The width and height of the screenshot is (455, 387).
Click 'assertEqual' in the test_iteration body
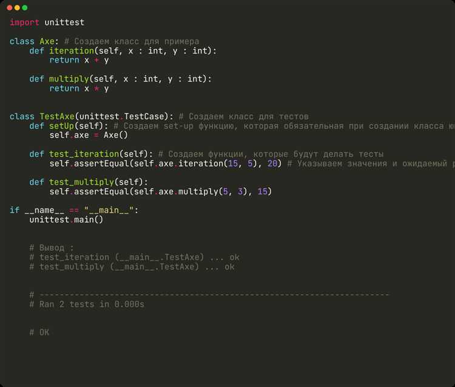tap(101, 163)
